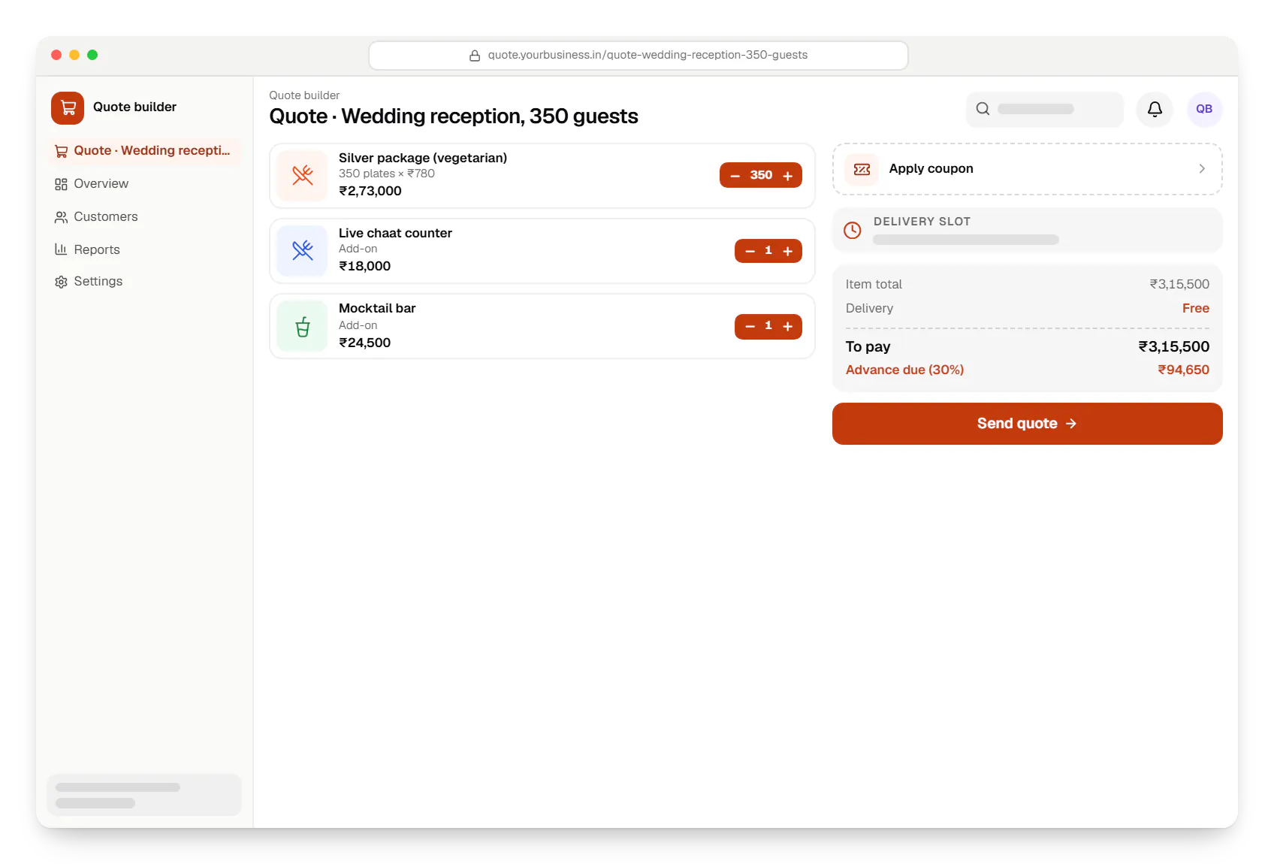Click the Mocktail bar title
The height and width of the screenshot is (864, 1274).
[377, 308]
